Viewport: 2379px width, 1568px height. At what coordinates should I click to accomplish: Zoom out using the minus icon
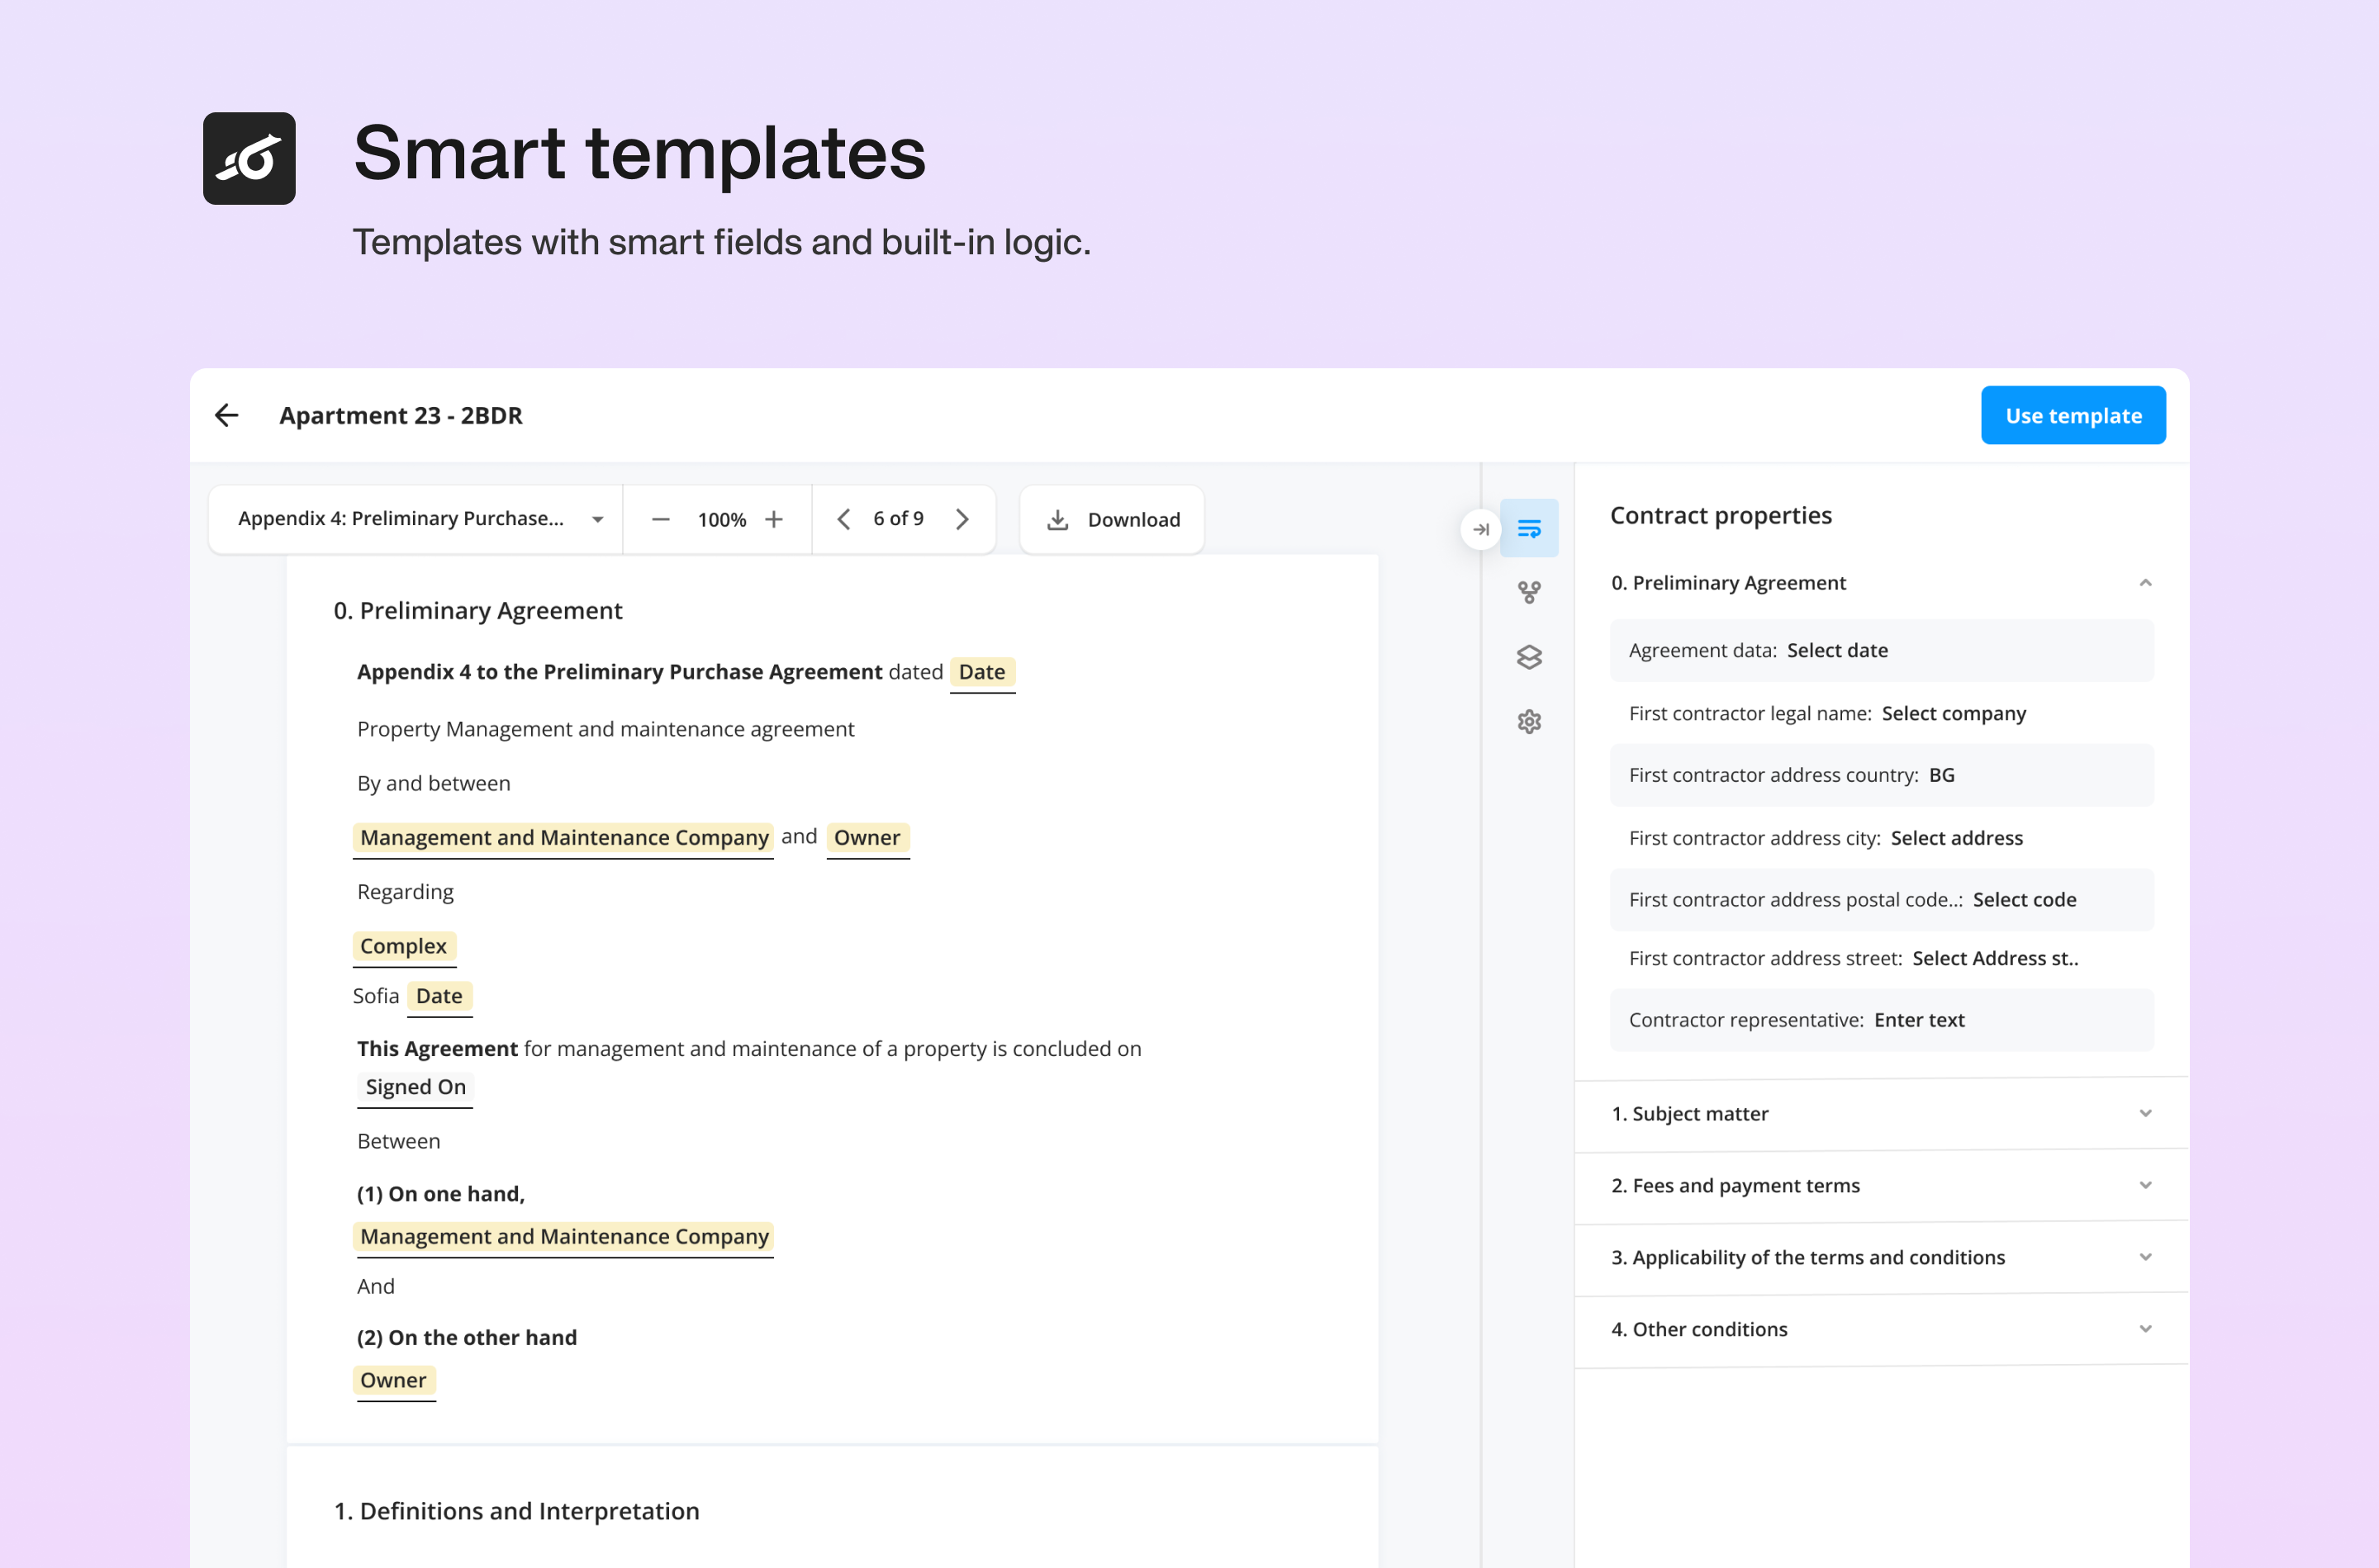pyautogui.click(x=660, y=519)
